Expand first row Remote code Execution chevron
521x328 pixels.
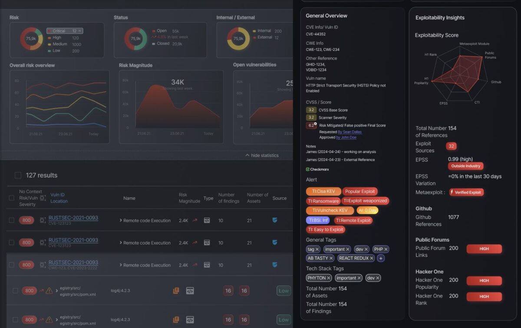121,221
